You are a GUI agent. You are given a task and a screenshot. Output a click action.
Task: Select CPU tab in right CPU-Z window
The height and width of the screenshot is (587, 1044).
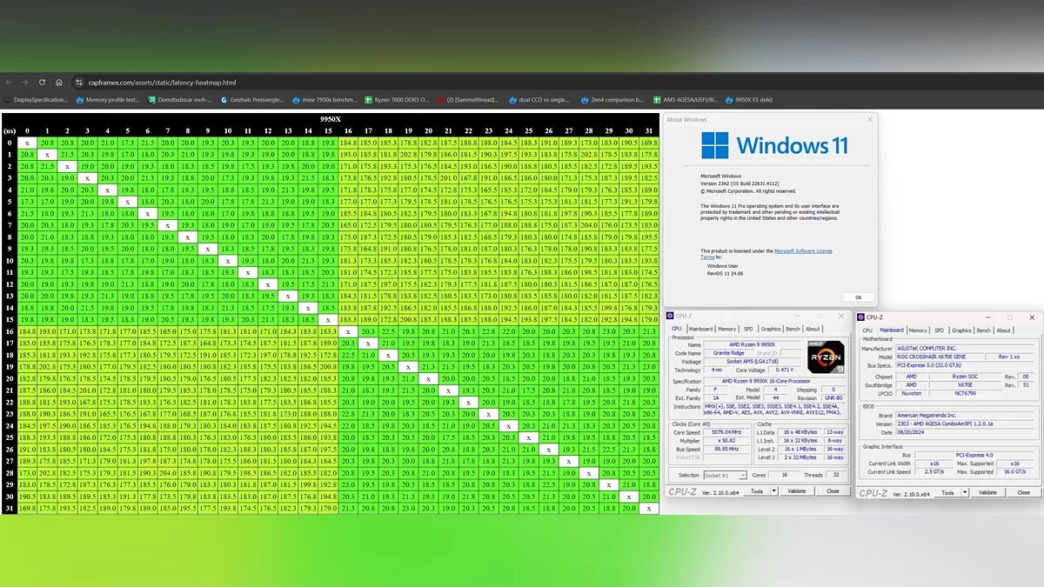click(x=867, y=330)
